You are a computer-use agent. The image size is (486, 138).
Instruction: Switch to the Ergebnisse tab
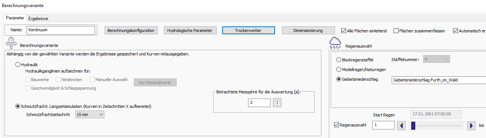38,19
